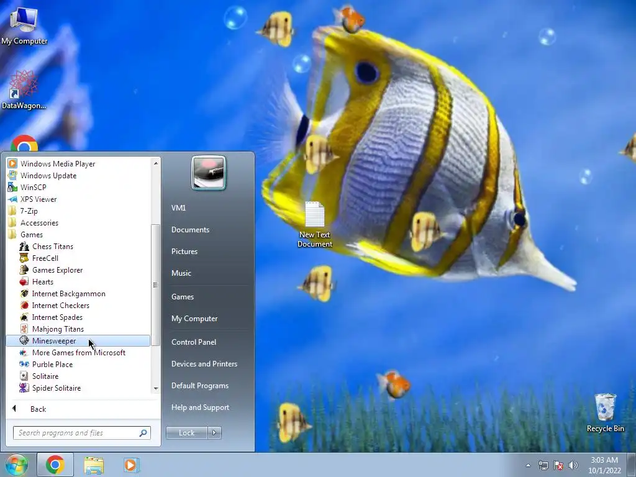Click the volume speaker icon
Screen dimensions: 636x477
click(573, 465)
